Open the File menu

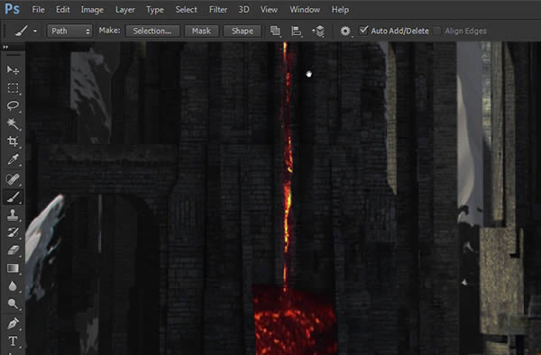(x=38, y=10)
